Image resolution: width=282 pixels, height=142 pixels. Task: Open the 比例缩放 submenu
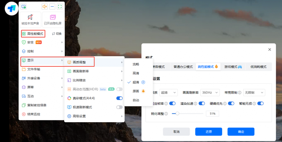pos(94,81)
